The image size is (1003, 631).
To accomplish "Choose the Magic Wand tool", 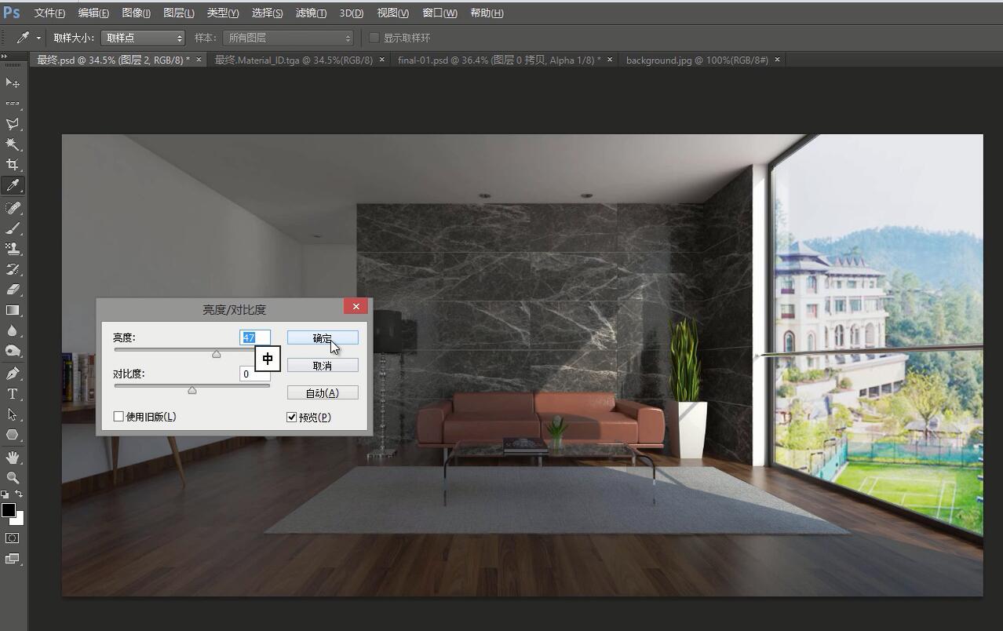I will 13,144.
